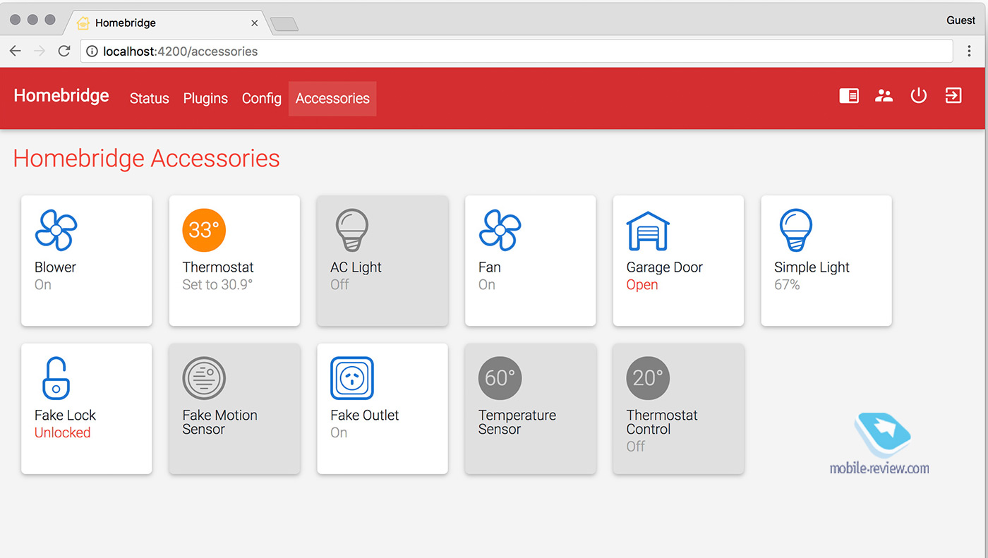Click the Simple Light bulb icon

pos(795,230)
